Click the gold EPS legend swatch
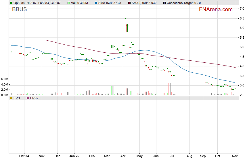 (11, 98)
